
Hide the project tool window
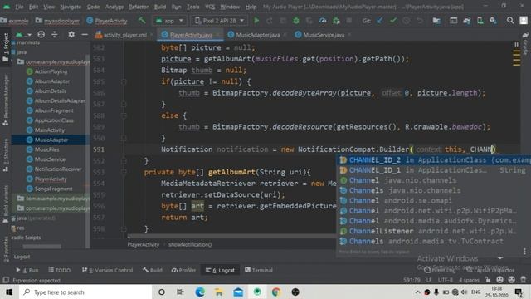pyautogui.click(x=85, y=34)
